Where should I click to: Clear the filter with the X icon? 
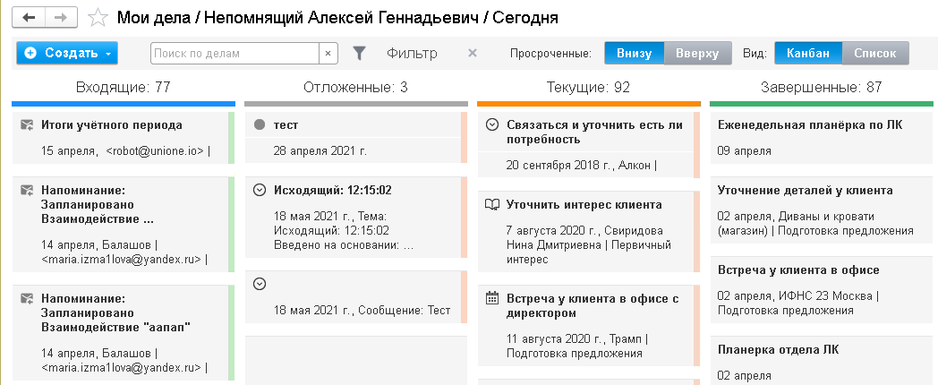click(473, 54)
